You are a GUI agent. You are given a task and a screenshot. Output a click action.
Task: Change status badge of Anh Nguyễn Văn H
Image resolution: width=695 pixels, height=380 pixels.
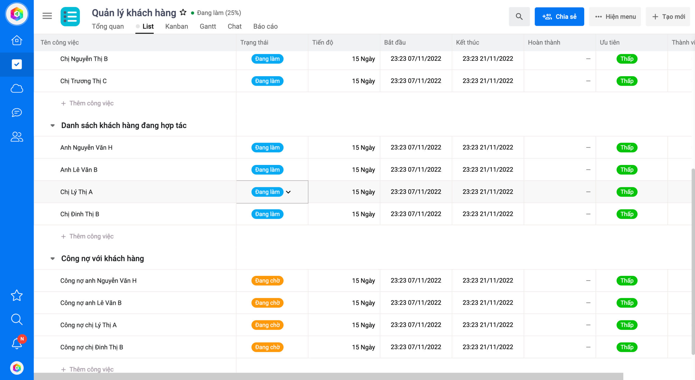pos(267,148)
